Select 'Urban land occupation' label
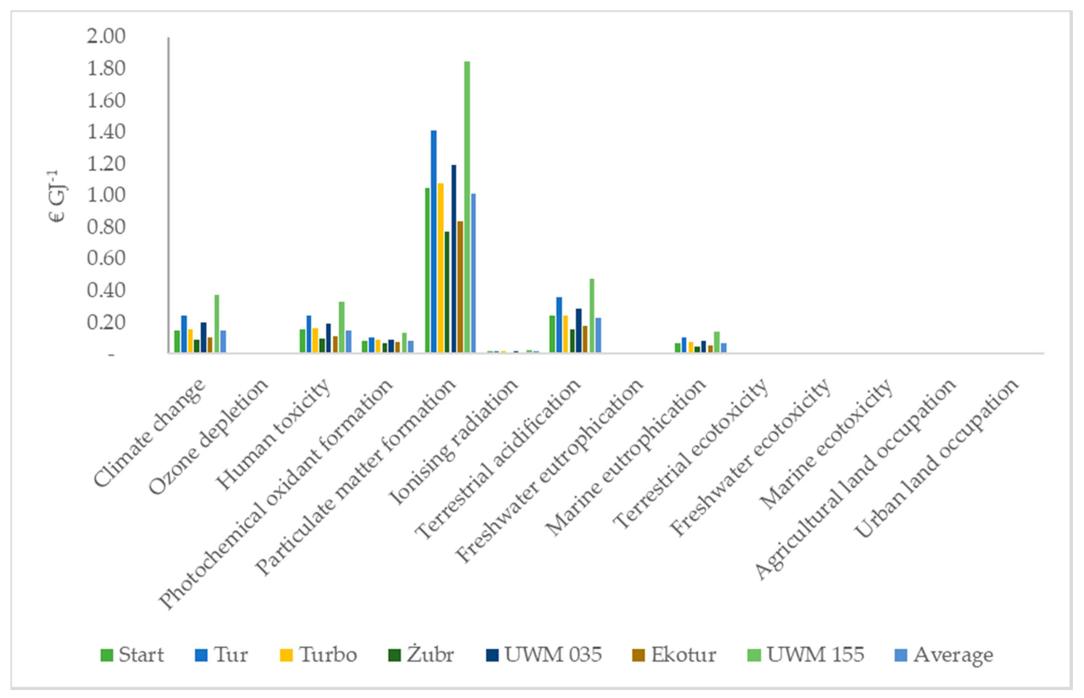This screenshot has height=698, width=1084. tap(936, 458)
